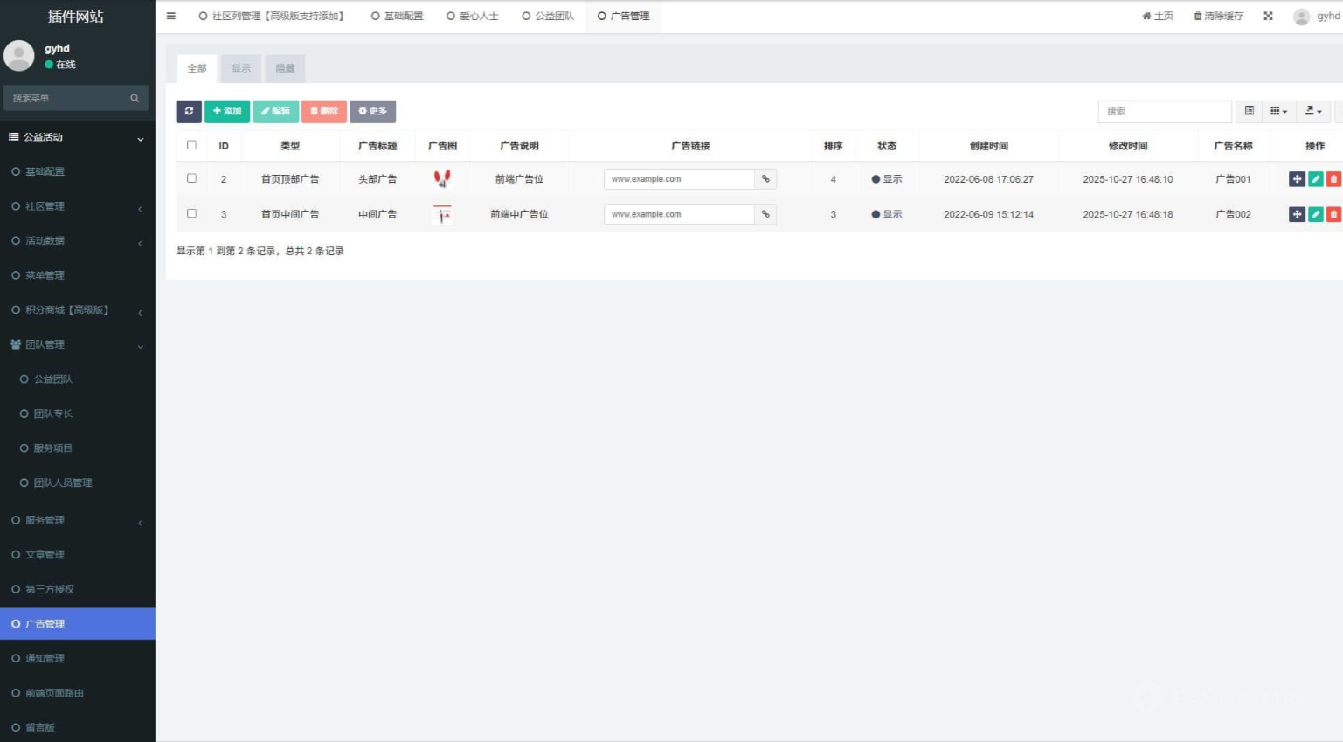Viewport: 1343px width, 742px height.
Task: Click the green 添加 button
Action: (x=227, y=111)
